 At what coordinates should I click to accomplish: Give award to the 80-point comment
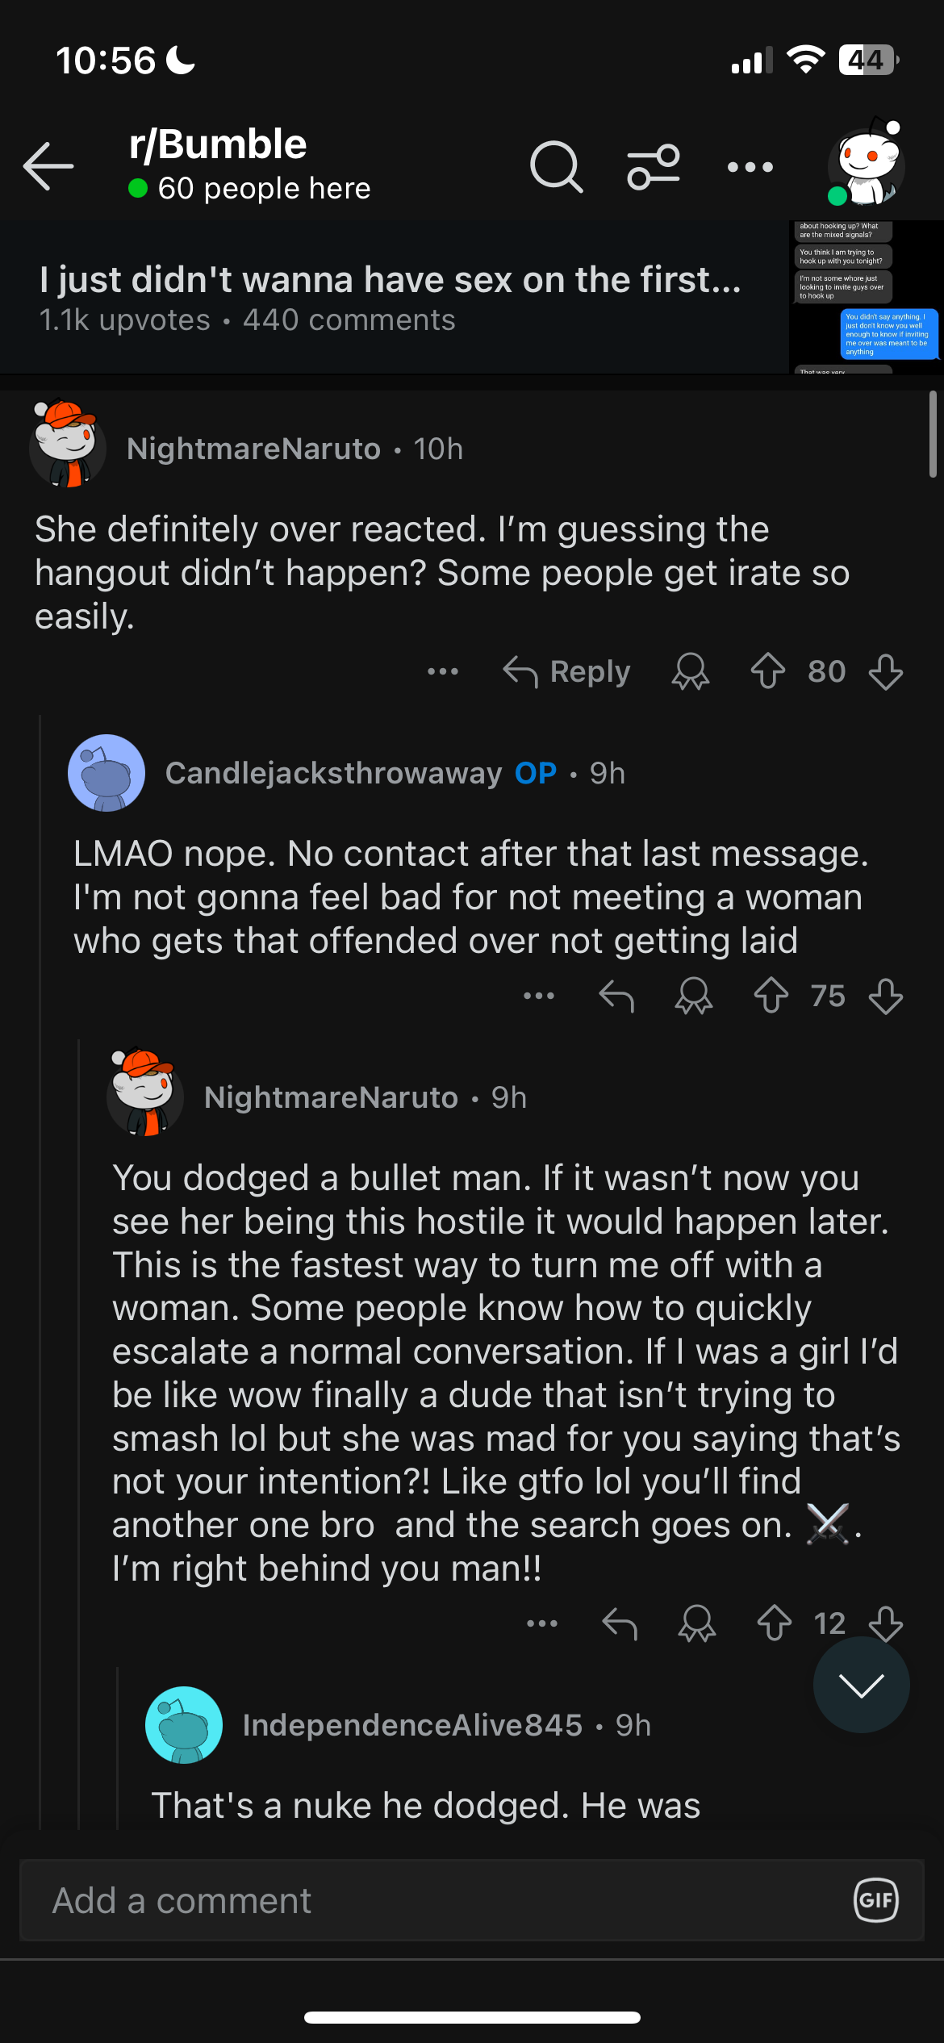coord(691,671)
